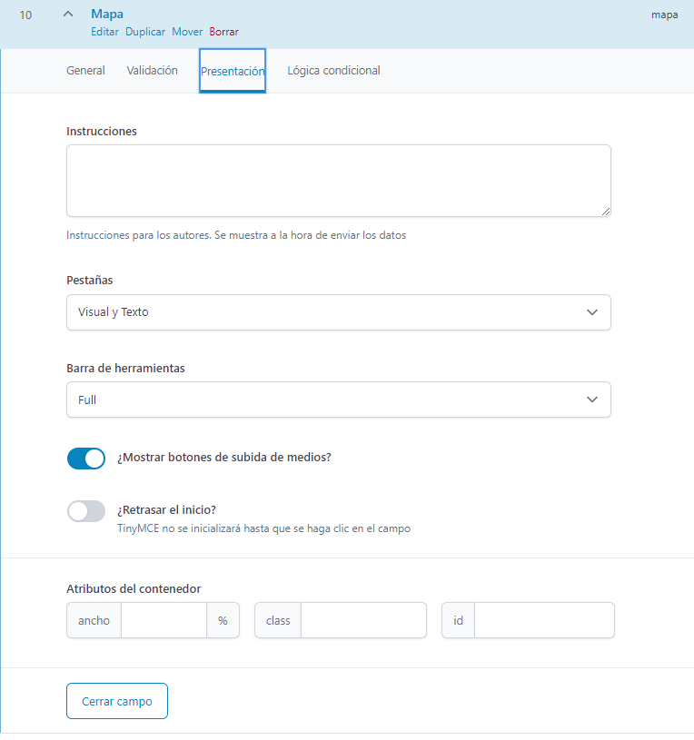694x740 pixels.
Task: Click the Cerrar campo button
Action: tap(117, 701)
